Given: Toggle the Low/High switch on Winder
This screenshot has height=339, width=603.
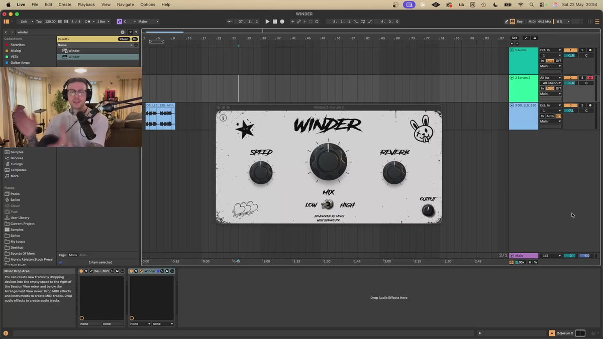Looking at the screenshot, I should [328, 204].
